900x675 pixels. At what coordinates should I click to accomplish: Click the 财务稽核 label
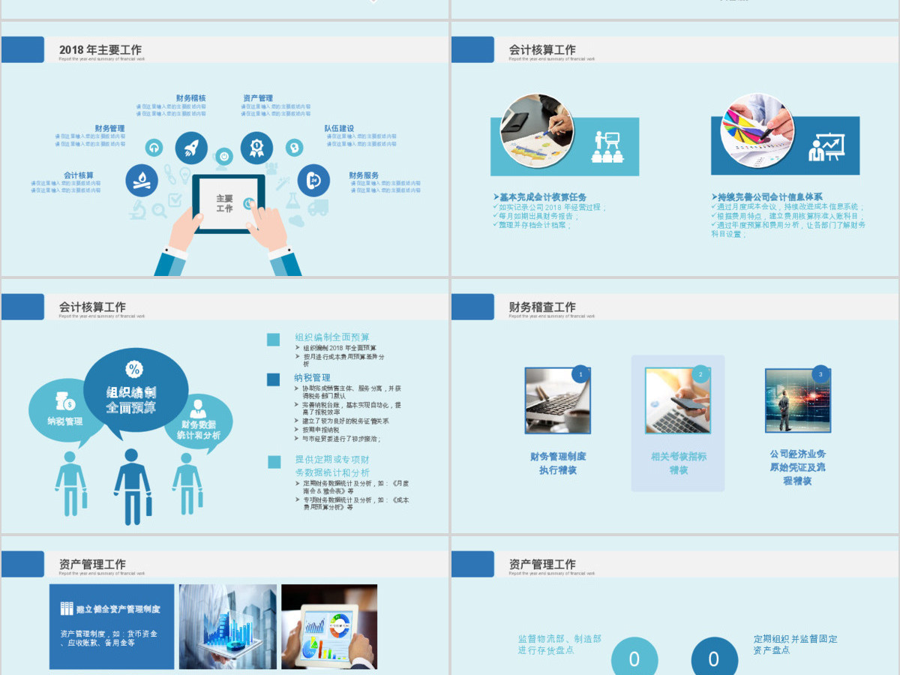point(190,98)
